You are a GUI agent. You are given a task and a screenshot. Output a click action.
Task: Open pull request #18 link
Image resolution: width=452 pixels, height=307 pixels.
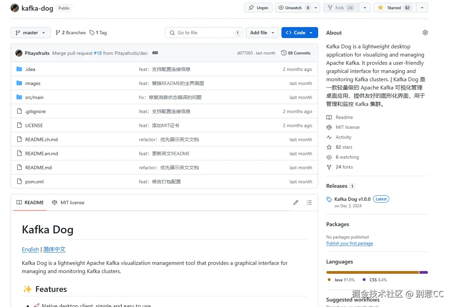point(98,53)
